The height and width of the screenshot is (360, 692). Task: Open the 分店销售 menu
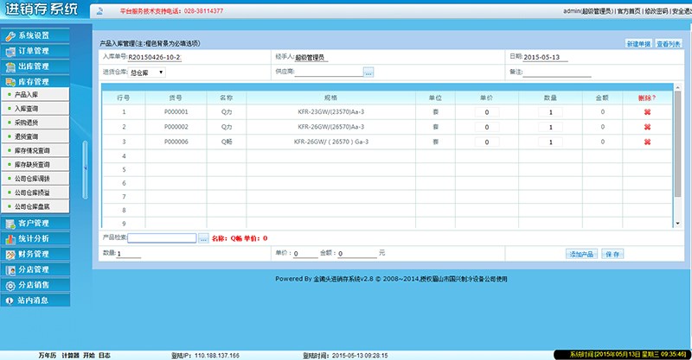(x=35, y=285)
